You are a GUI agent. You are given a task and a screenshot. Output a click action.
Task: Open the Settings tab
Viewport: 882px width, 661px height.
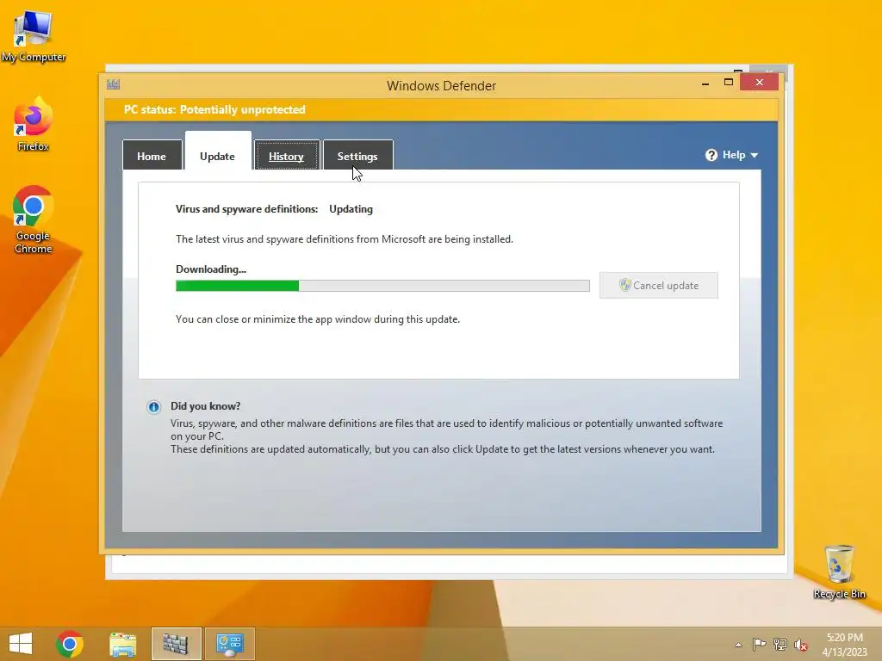coord(357,156)
